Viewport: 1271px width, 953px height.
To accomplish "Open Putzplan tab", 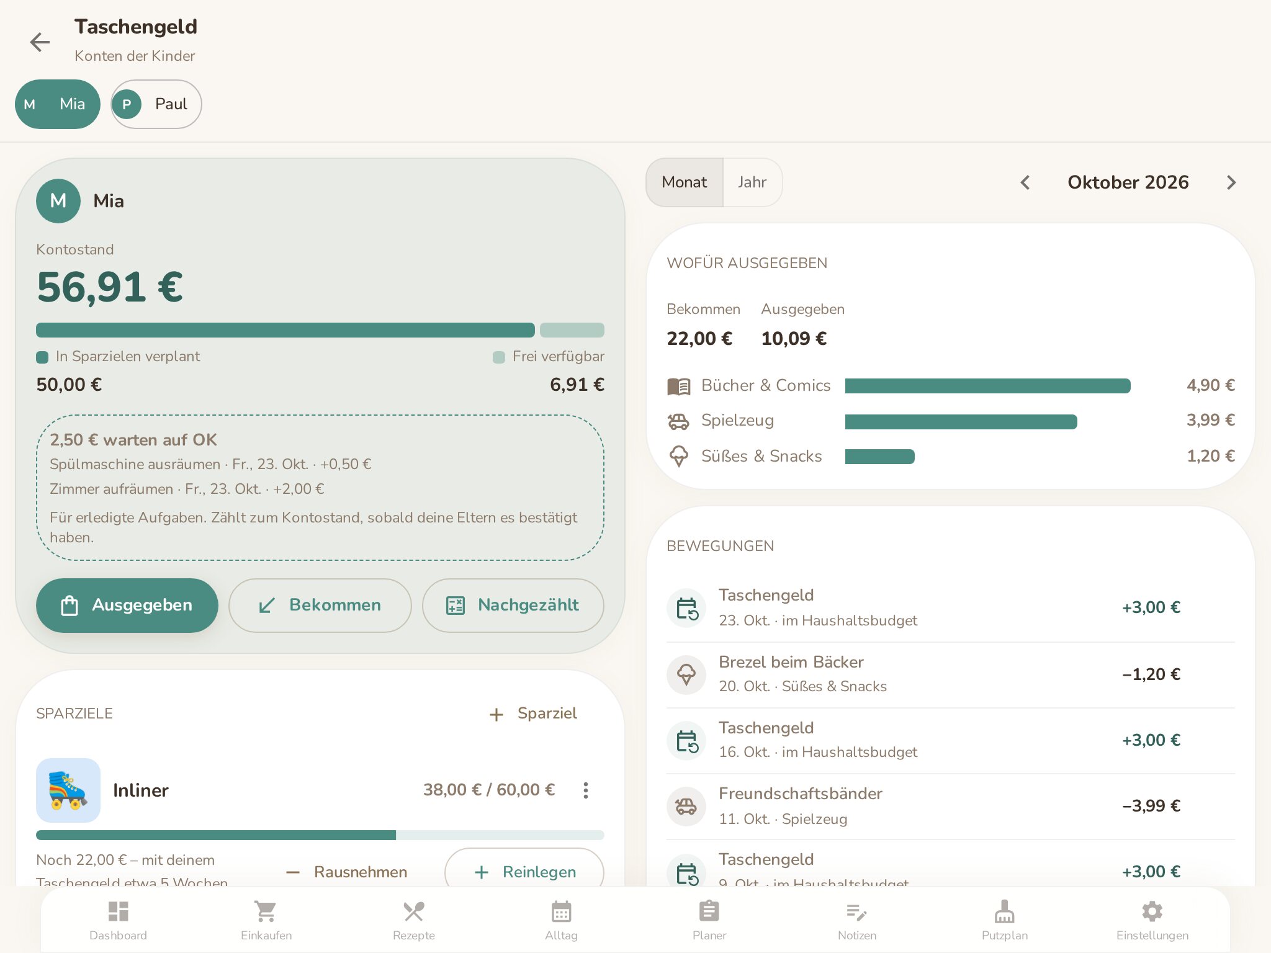I will 1005,921.
